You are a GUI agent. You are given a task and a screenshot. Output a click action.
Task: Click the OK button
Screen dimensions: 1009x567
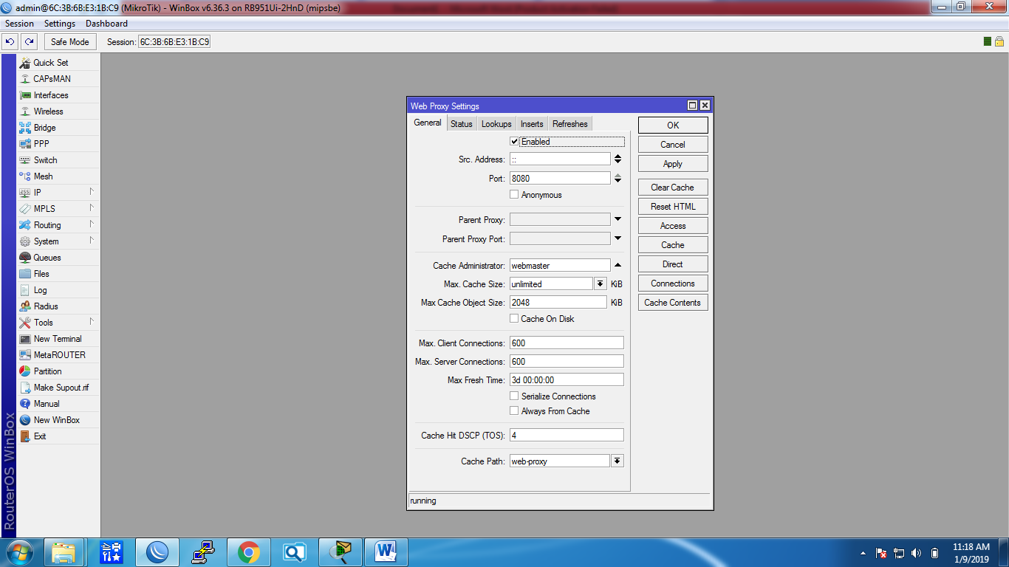[x=673, y=126]
